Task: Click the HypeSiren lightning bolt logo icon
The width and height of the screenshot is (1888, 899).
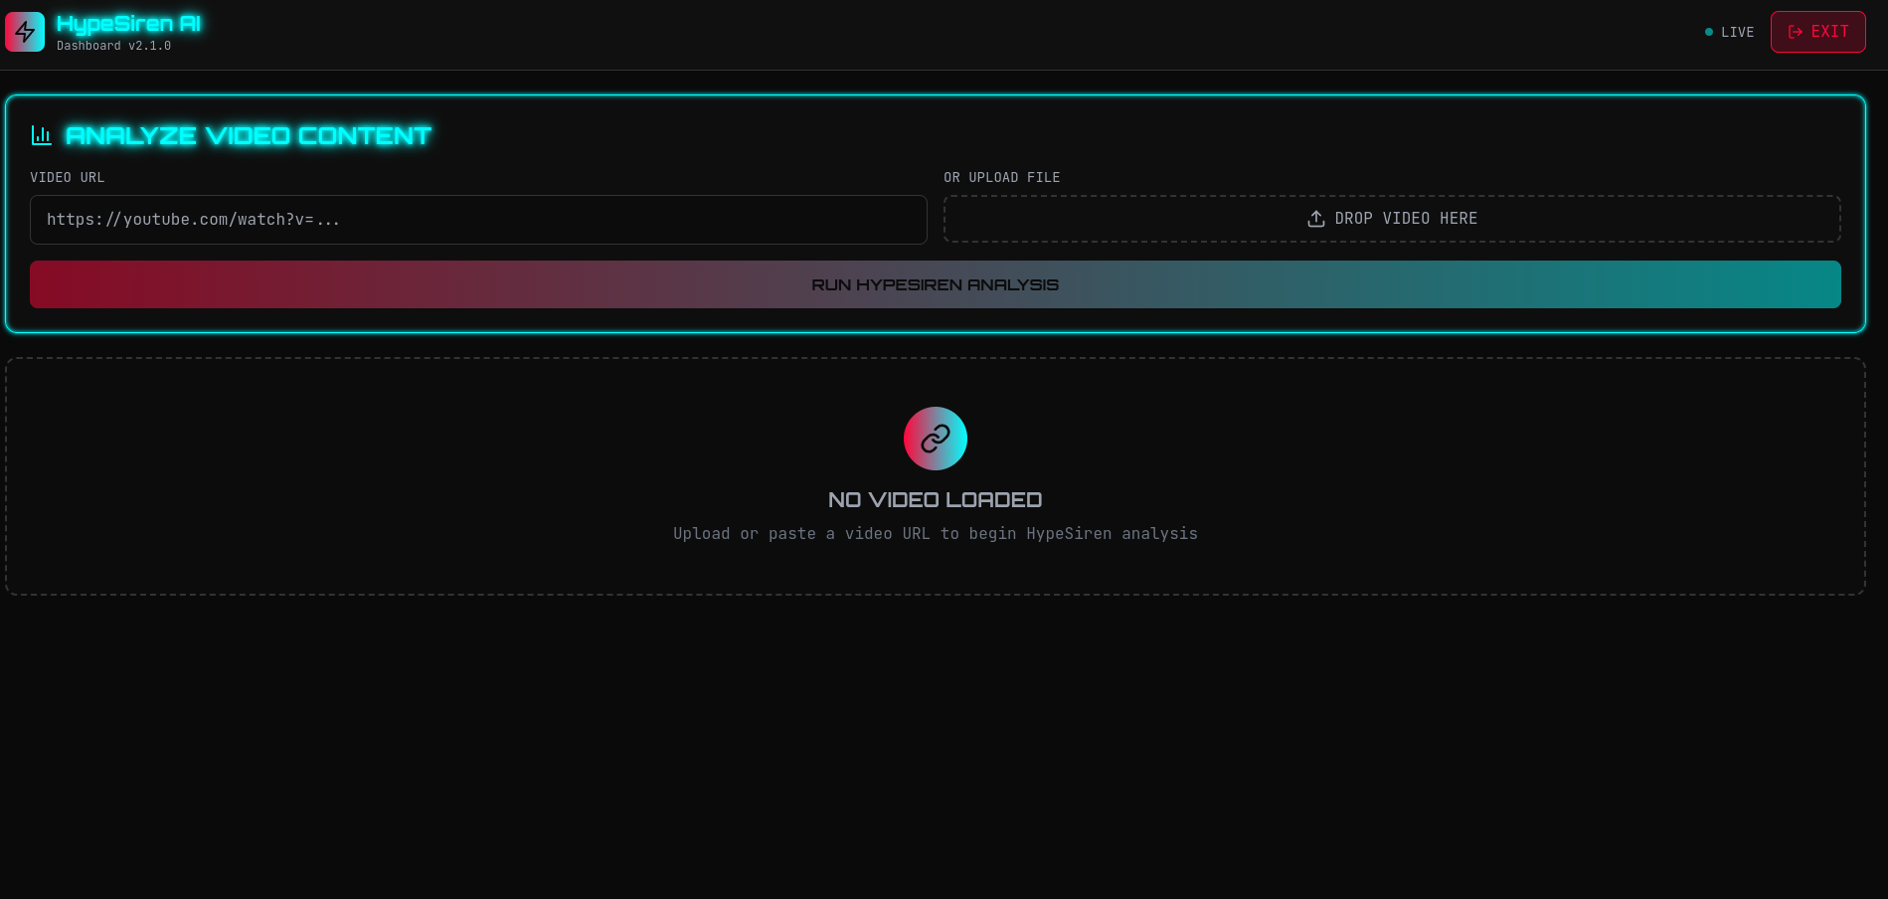Action: pos(25,32)
